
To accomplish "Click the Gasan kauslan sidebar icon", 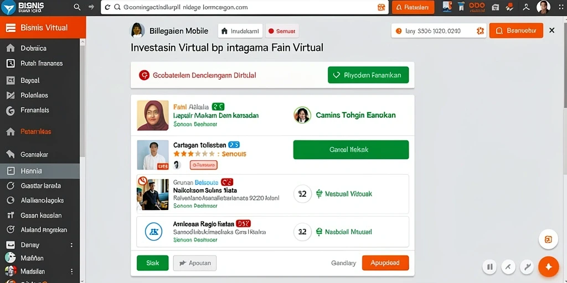I will (11, 216).
